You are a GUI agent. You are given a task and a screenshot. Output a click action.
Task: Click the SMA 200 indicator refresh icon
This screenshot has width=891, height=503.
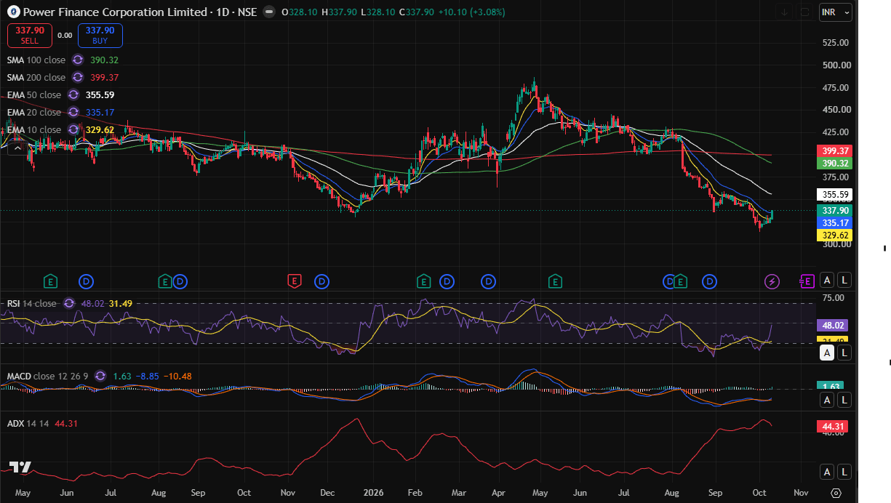pyautogui.click(x=79, y=77)
